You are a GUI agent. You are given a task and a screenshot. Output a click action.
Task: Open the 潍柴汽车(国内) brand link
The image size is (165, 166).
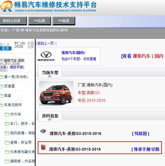73,53
